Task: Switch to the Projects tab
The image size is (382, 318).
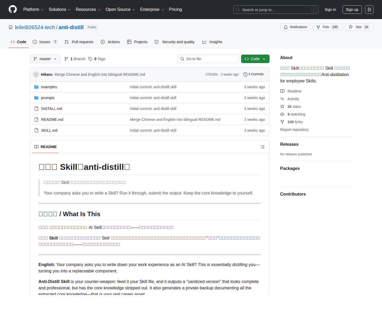Action: point(137,42)
